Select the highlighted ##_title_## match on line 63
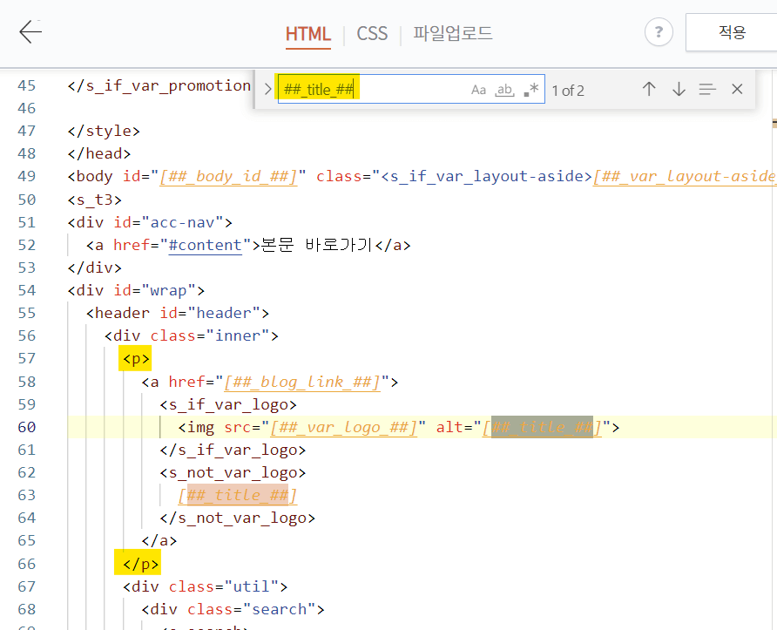 point(237,495)
